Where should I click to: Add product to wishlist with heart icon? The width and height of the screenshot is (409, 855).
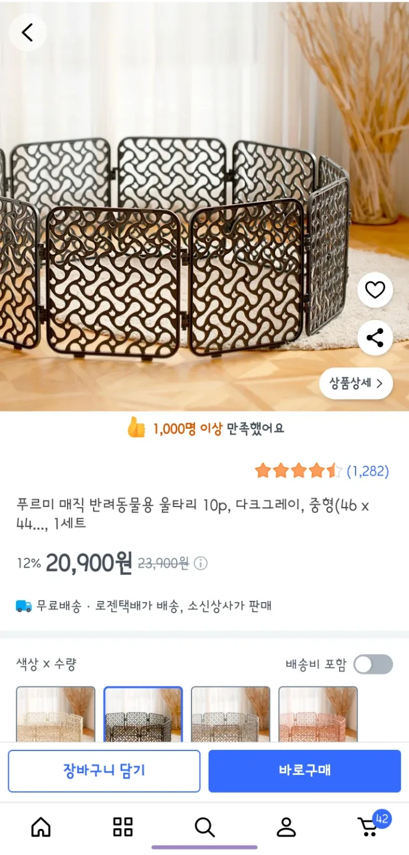[x=375, y=290]
